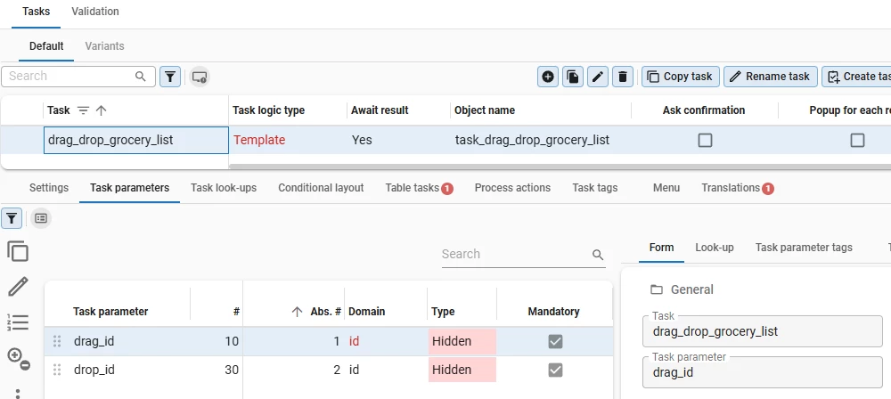Viewport: 891px width, 399px height.
Task: Open the Task column header menu icon
Action: point(83,110)
